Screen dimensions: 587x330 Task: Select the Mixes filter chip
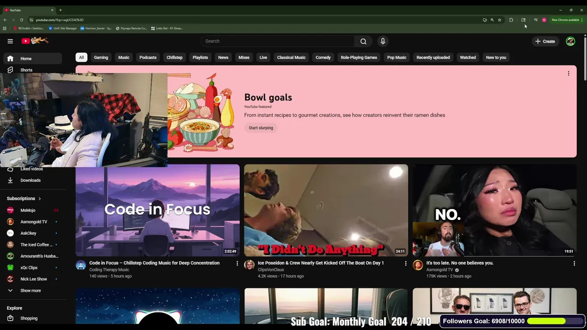point(244,58)
